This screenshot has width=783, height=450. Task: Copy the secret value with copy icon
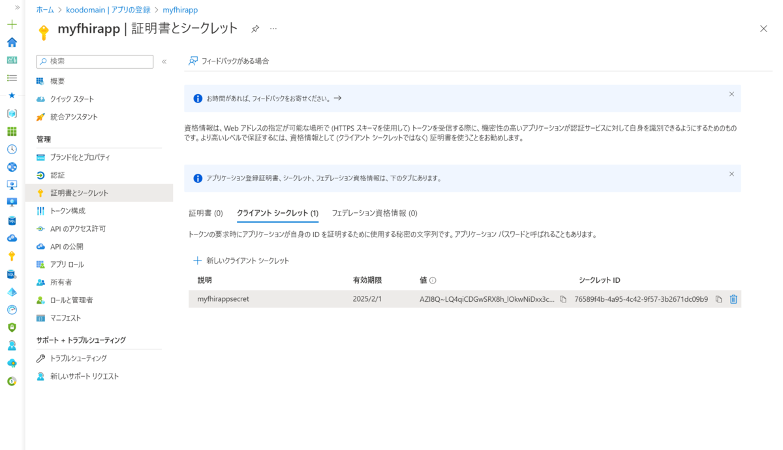563,299
